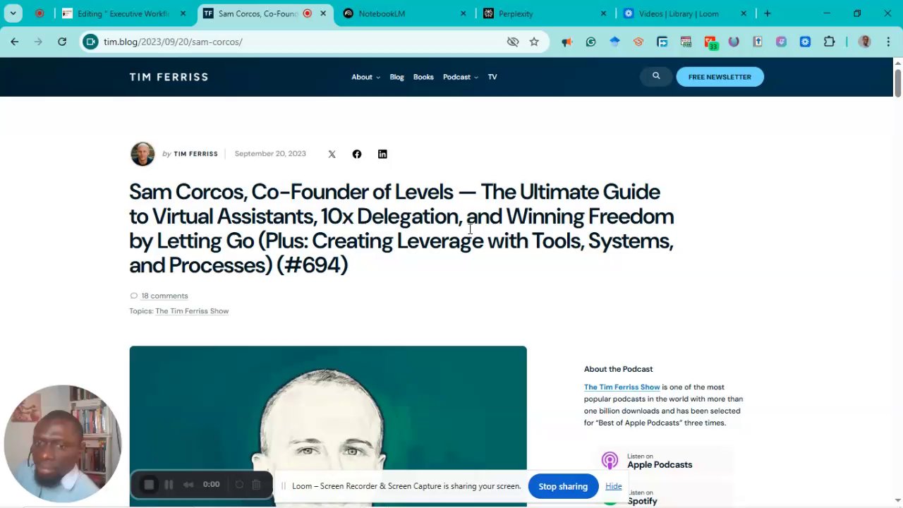
Task: Open the TV page
Action: tap(492, 77)
